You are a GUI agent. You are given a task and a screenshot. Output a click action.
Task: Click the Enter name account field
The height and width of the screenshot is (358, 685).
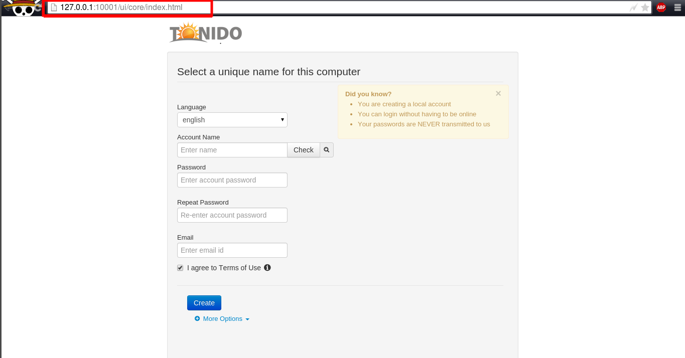click(x=232, y=149)
